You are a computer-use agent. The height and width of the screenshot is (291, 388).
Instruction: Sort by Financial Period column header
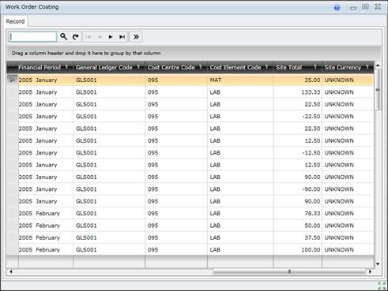(x=40, y=67)
